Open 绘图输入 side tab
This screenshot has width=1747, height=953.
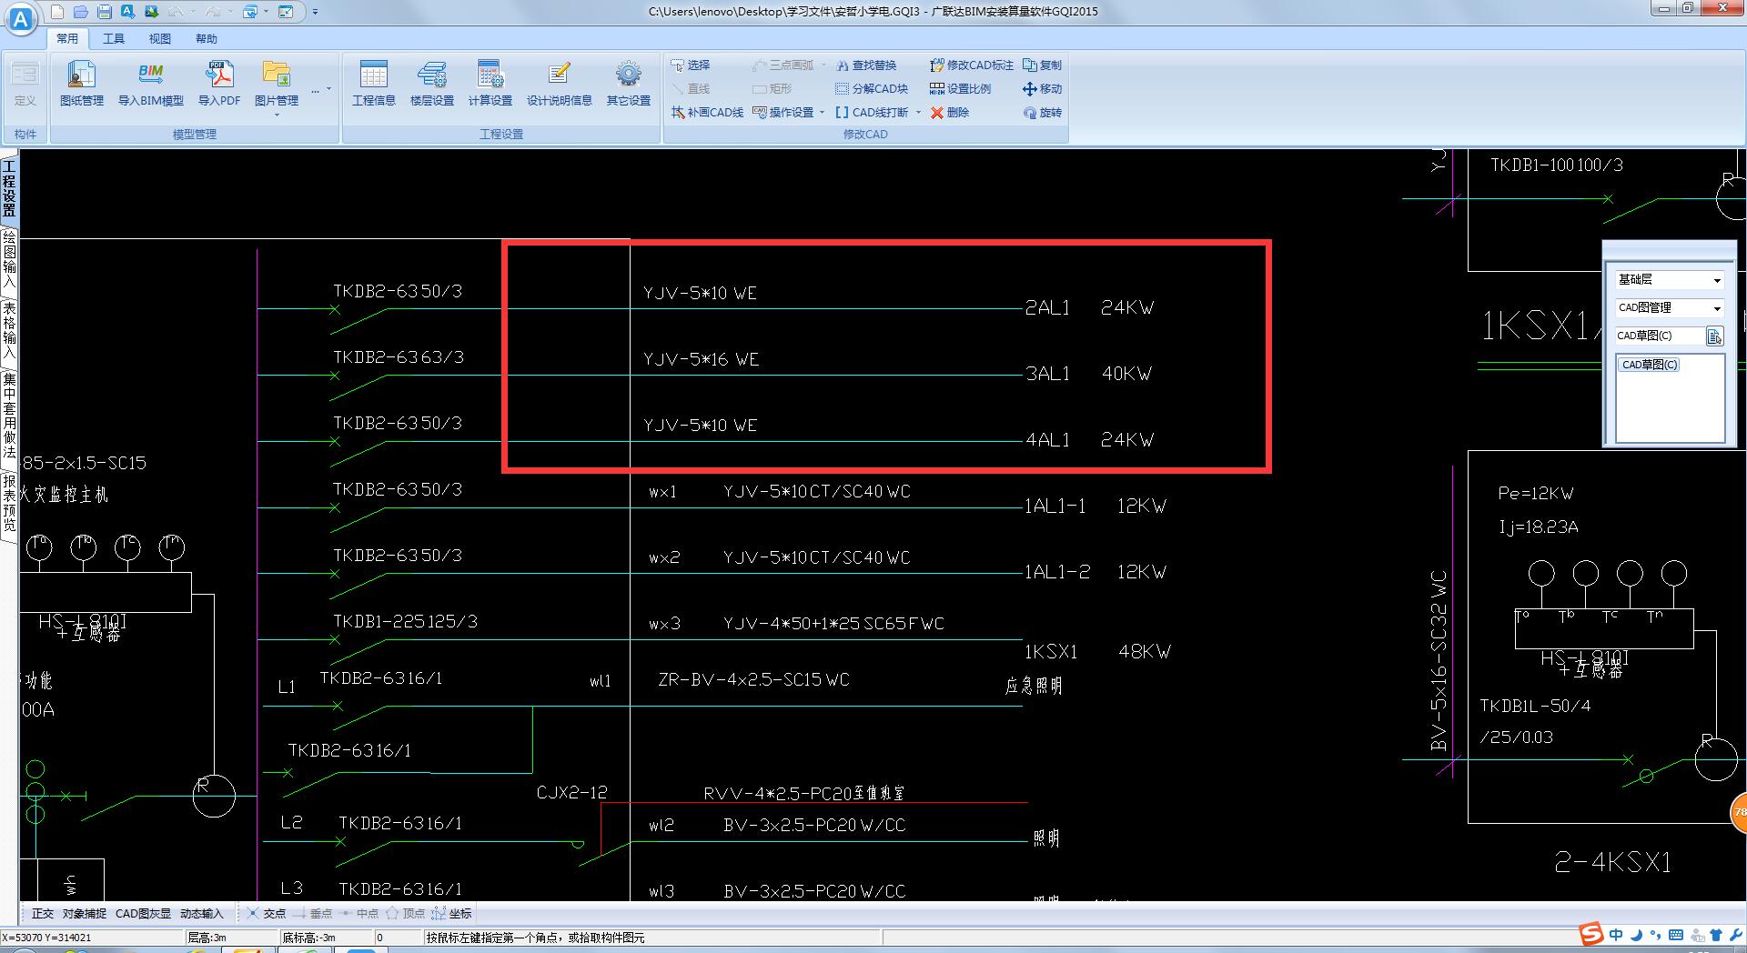pyautogui.click(x=9, y=260)
